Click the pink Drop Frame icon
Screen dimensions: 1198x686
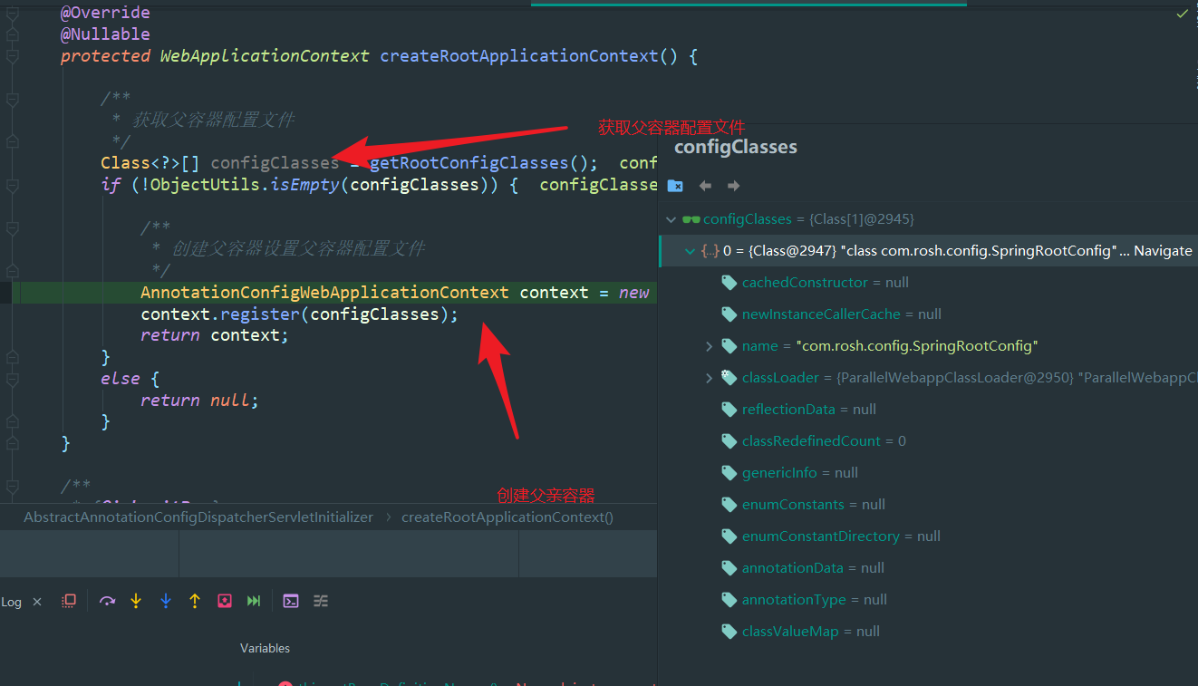[x=225, y=601]
